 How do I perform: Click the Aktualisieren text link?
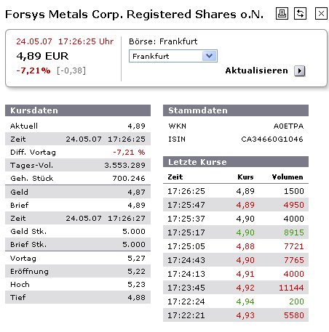tap(256, 70)
